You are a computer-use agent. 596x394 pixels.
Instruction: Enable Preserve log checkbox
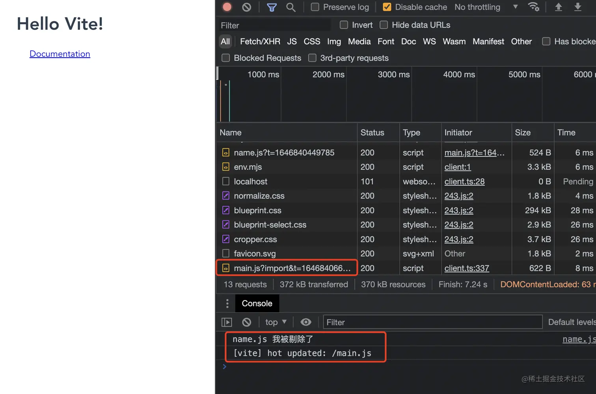tap(315, 7)
